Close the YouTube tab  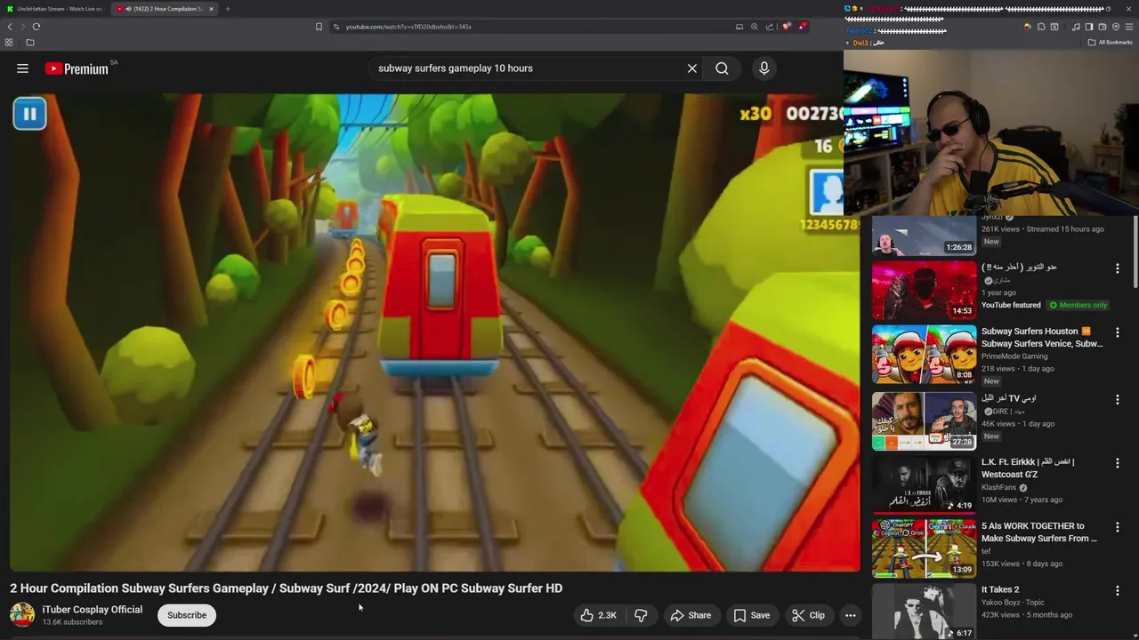[x=211, y=9]
